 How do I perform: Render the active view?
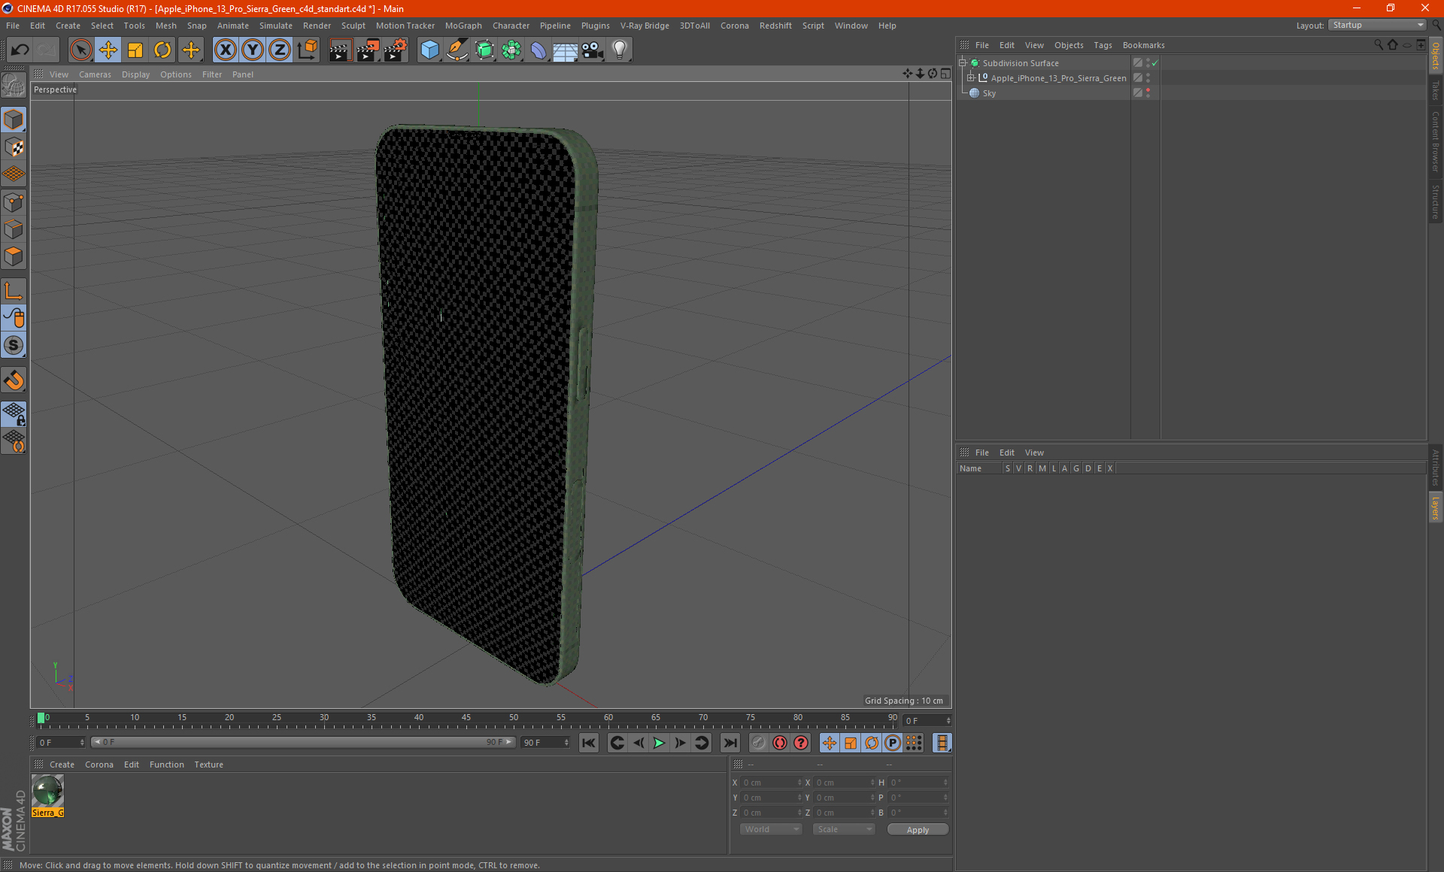click(x=340, y=50)
